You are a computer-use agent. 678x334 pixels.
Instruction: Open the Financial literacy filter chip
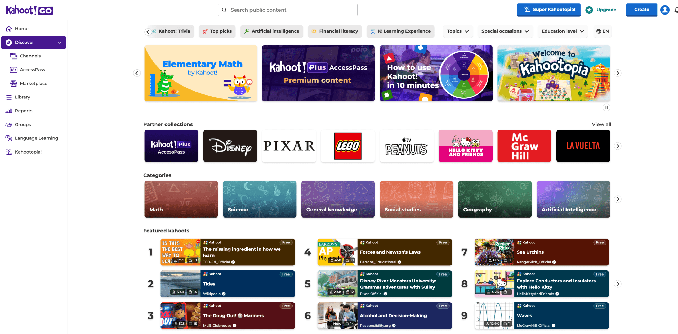335,31
